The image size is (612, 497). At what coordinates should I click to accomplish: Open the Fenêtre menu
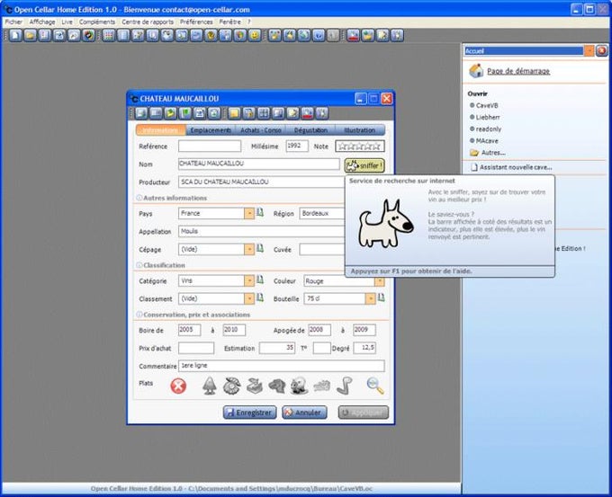click(229, 22)
